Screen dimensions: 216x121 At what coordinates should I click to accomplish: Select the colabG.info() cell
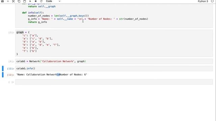coord(114,69)
